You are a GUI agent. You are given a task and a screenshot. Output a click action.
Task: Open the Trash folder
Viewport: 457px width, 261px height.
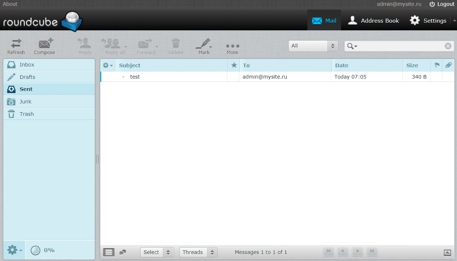(x=49, y=114)
